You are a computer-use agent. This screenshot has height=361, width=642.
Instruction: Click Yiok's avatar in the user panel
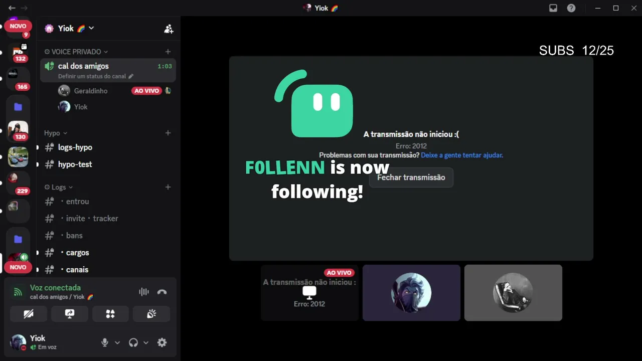coord(18,342)
